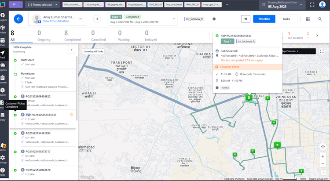Viewport: 330px width, 181px height.
Task: Switch to Timeline view
Action: pos(264,19)
